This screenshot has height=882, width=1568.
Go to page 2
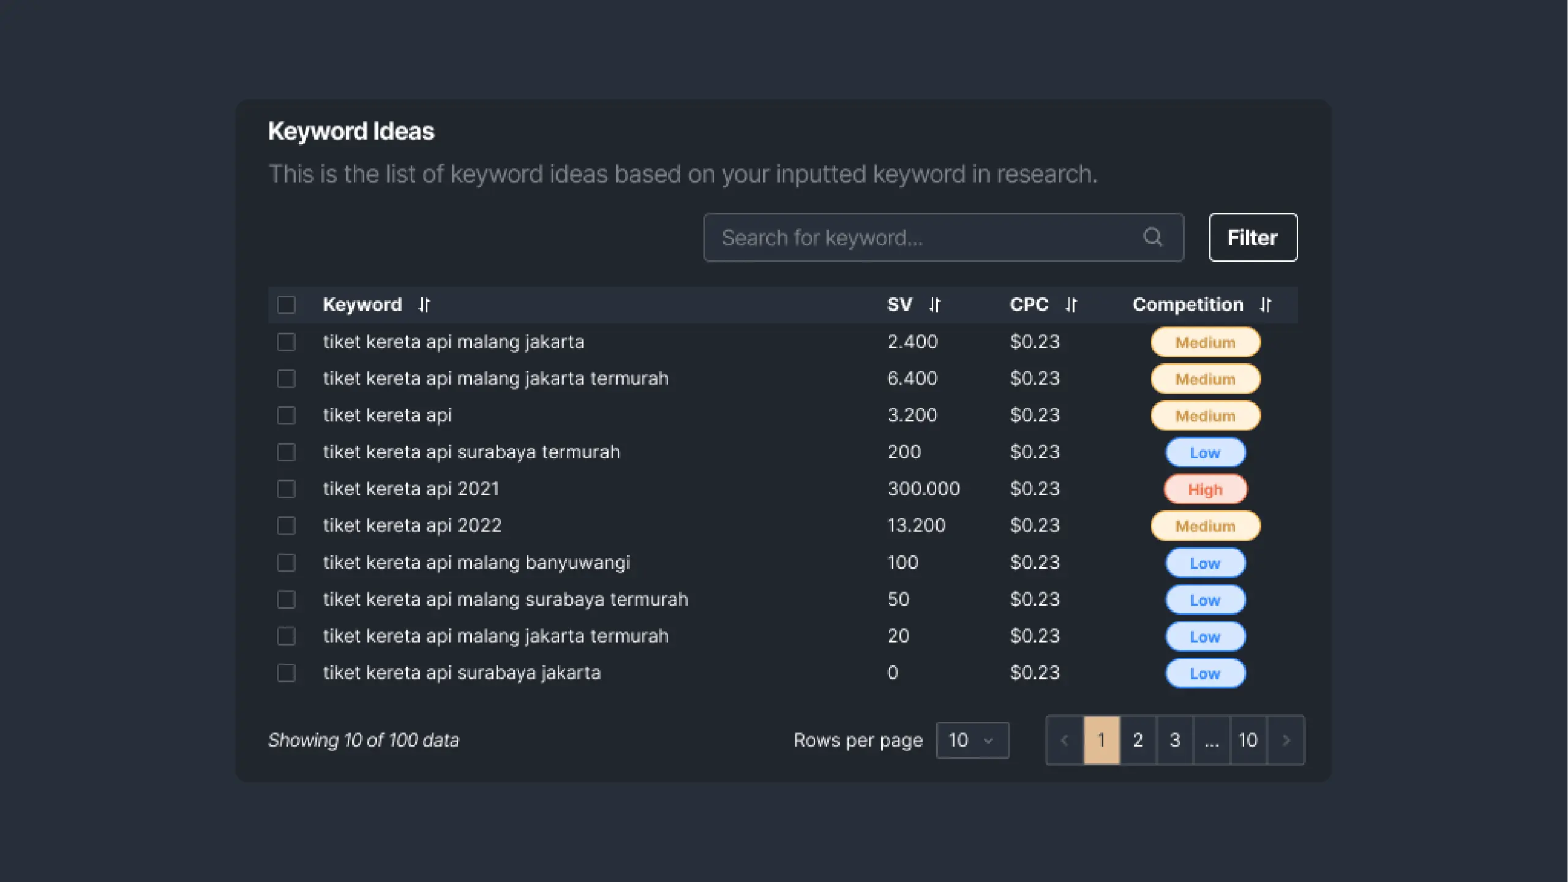click(x=1138, y=740)
